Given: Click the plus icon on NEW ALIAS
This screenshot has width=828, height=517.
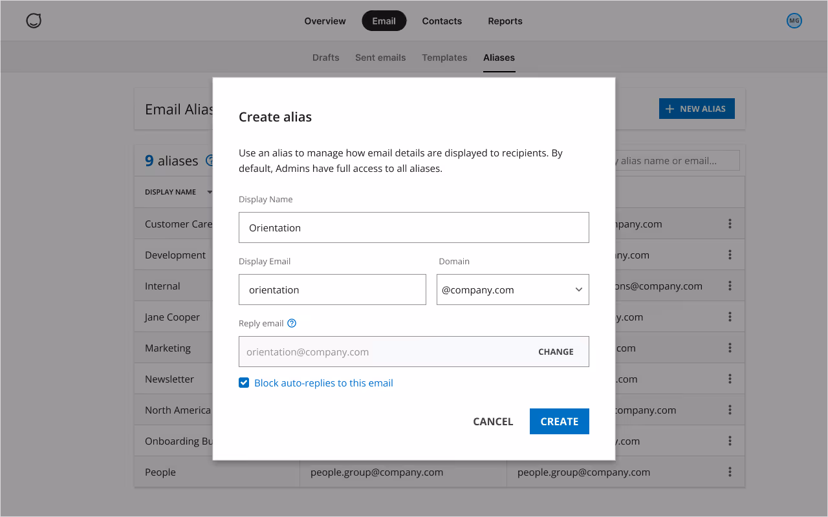Looking at the screenshot, I should [x=669, y=108].
